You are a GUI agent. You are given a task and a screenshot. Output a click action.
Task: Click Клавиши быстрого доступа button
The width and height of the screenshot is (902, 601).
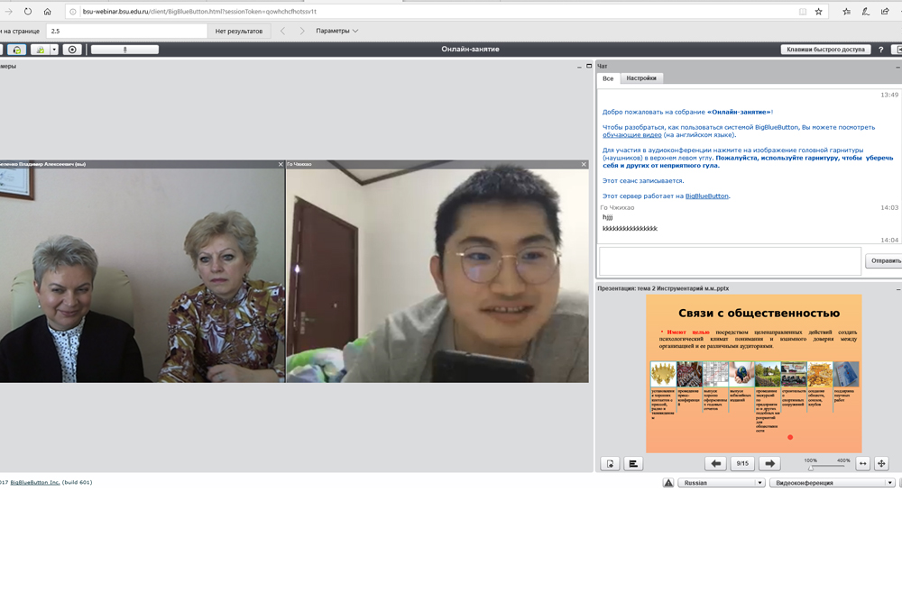825,50
